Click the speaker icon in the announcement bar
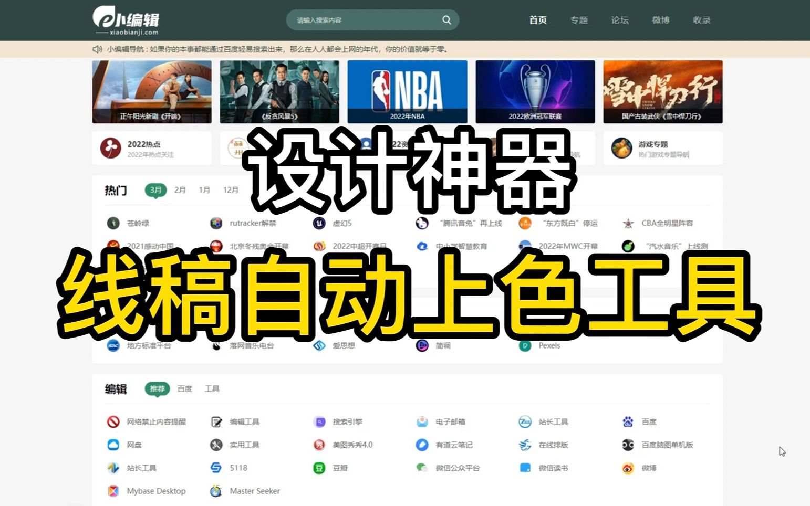 (97, 50)
